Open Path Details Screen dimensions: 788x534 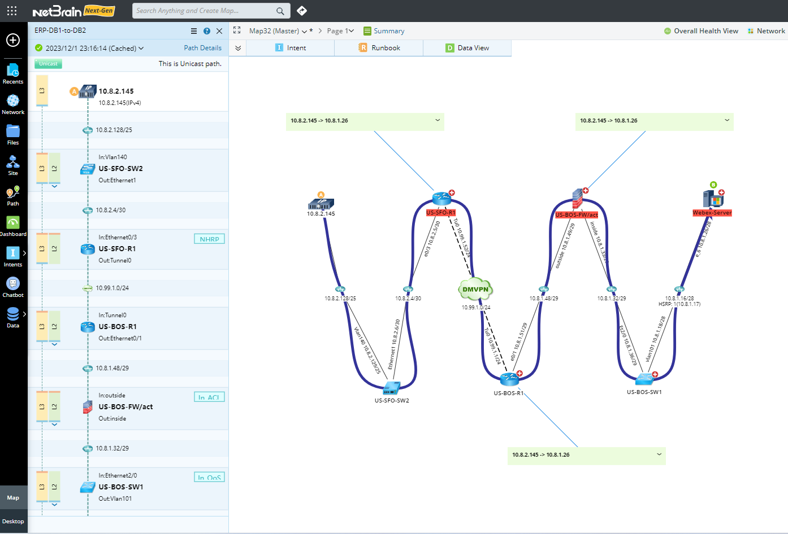pyautogui.click(x=202, y=48)
